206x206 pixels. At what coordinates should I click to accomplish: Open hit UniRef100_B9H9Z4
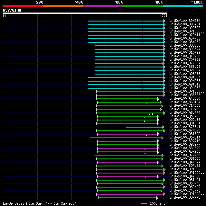point(185,21)
